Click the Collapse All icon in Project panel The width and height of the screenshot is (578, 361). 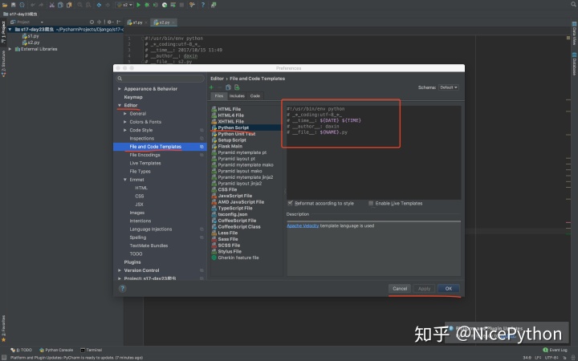[x=99, y=22]
